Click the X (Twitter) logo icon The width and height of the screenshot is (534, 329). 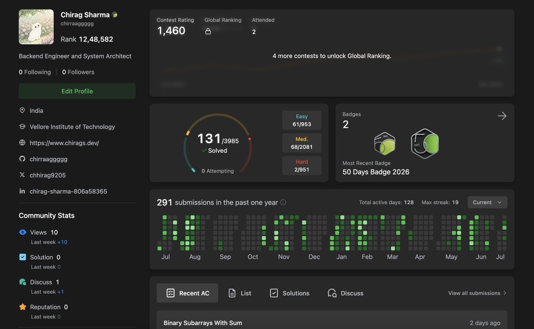click(22, 175)
